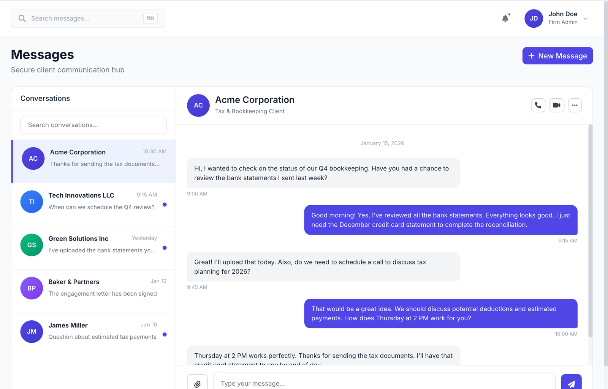Send the message with the paper plane

tap(572, 384)
